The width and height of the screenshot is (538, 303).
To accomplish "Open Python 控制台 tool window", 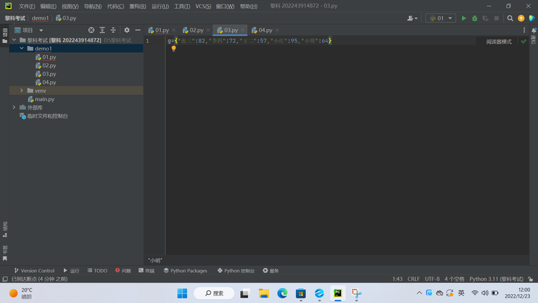I will coord(236,271).
